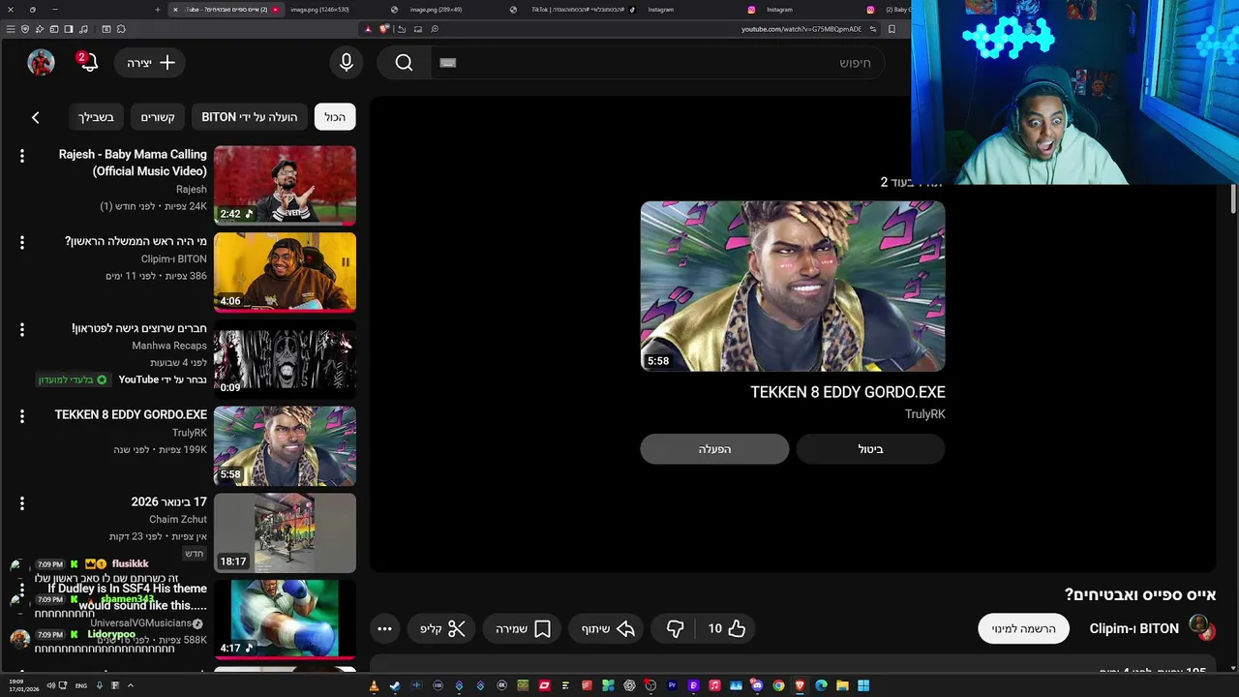
Task: Open options for TEKKEN 8 sidebar video
Action: 22,415
